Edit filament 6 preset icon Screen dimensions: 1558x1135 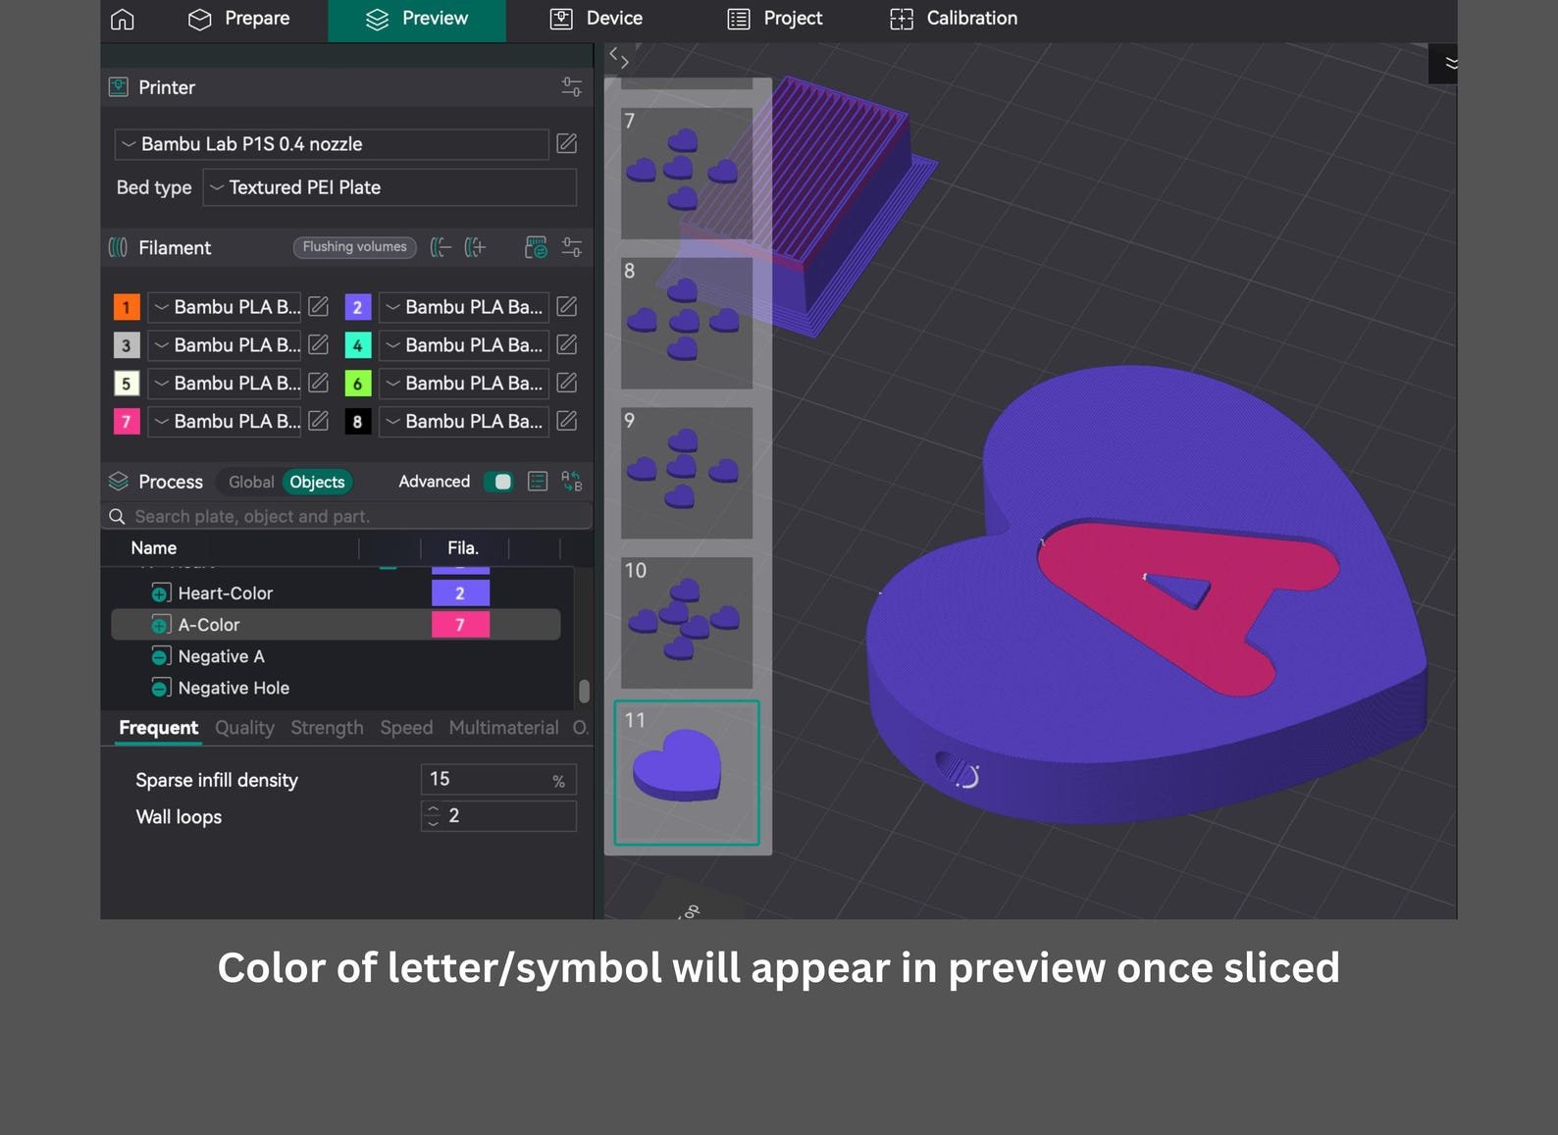(567, 383)
